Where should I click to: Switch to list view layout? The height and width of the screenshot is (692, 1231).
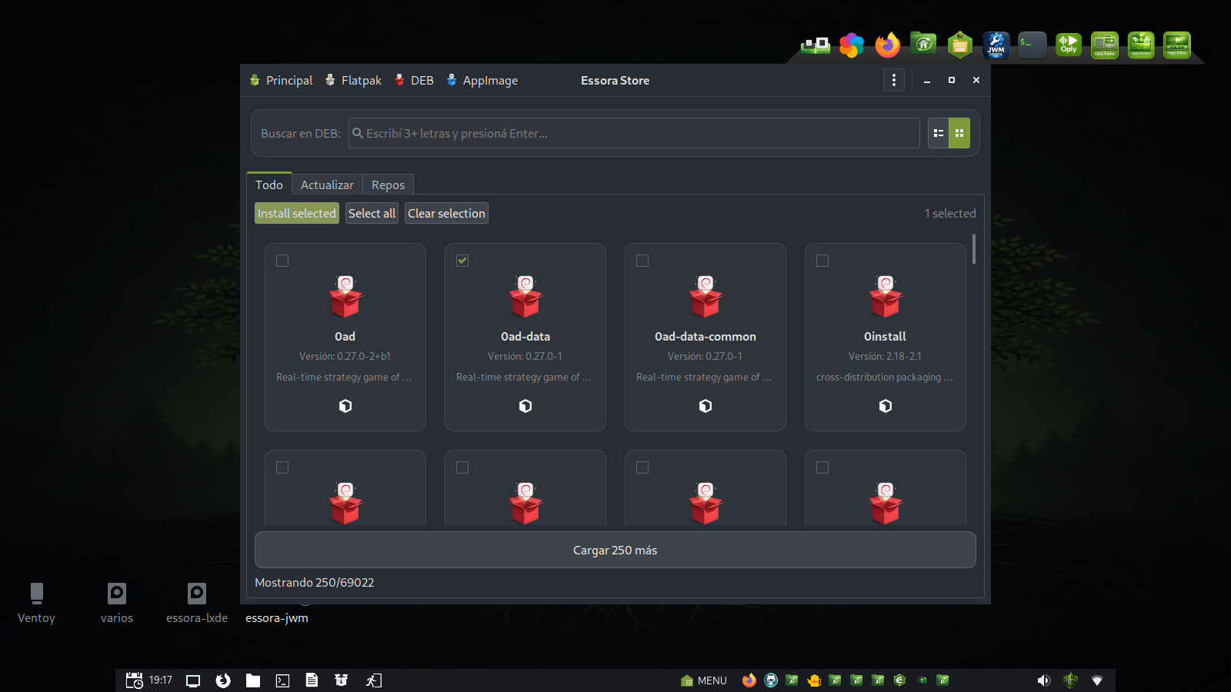click(938, 133)
